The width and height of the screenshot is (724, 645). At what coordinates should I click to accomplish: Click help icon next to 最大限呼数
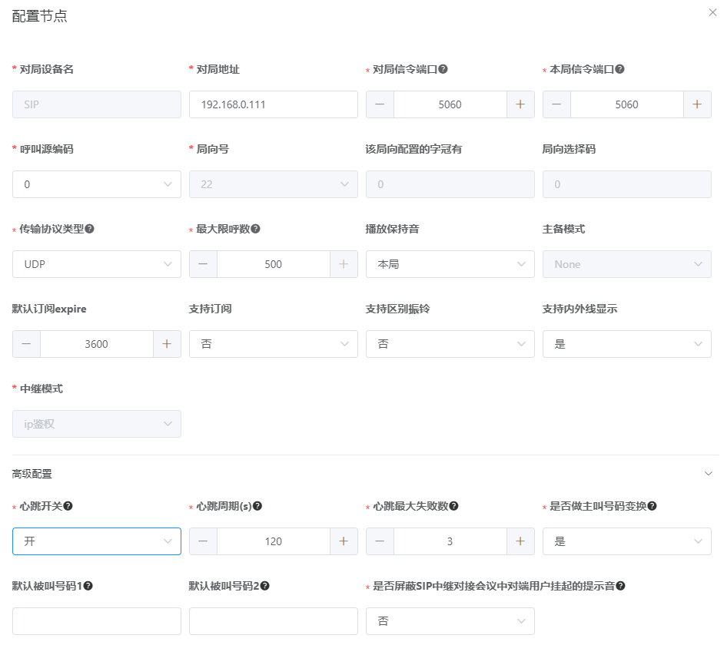(x=255, y=229)
